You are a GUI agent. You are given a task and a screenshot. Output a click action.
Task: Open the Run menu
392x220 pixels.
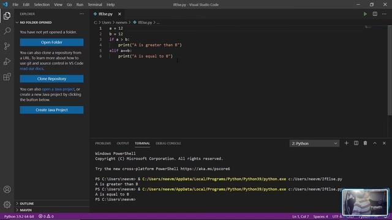coord(80,4)
